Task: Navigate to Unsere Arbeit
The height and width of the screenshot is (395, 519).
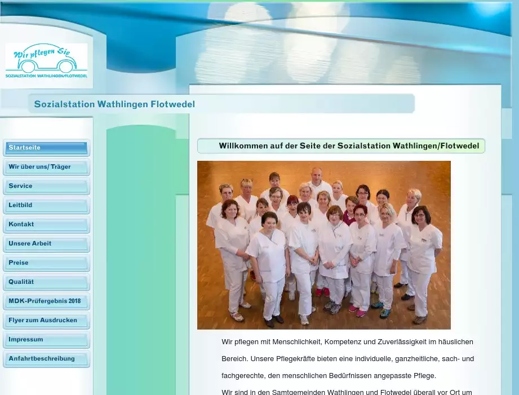Action: click(x=46, y=244)
